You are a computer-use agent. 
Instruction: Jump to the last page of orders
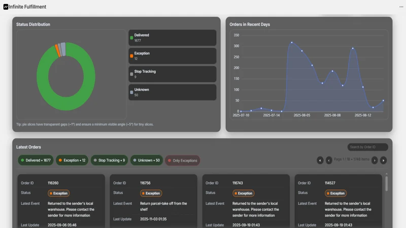point(383,160)
